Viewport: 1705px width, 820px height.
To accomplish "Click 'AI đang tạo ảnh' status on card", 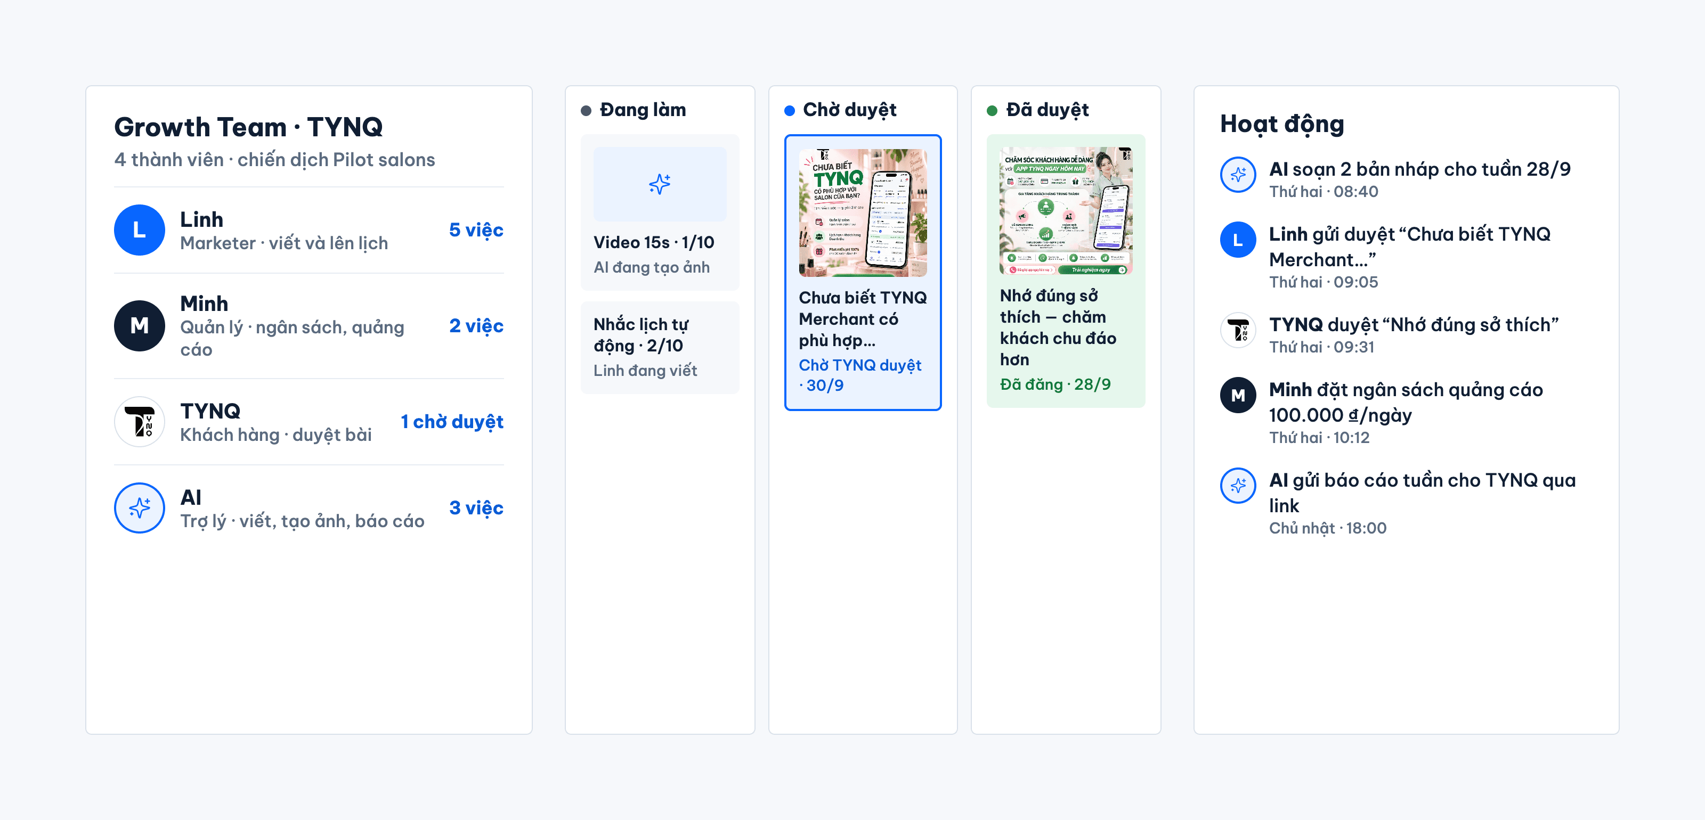I will coord(651,267).
